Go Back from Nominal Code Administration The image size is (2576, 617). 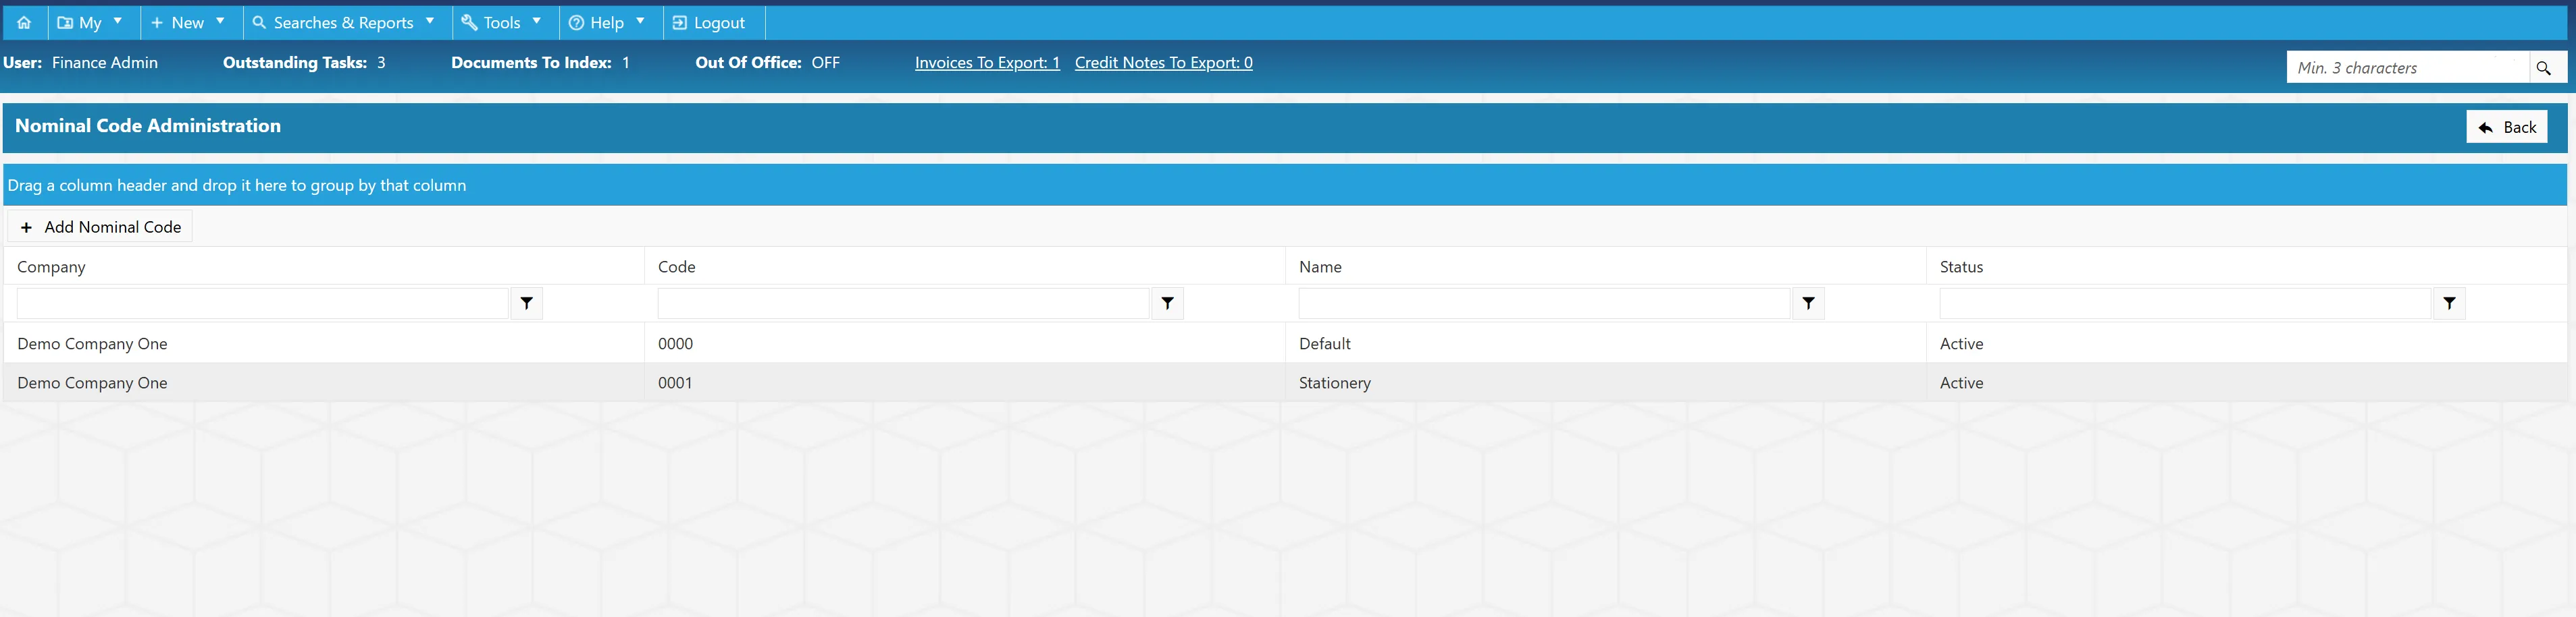[2506, 127]
